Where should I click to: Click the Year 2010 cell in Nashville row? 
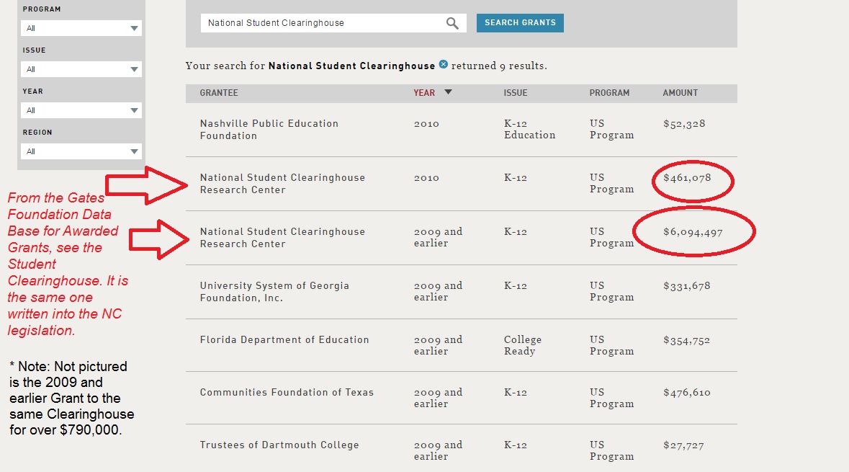pyautogui.click(x=426, y=124)
